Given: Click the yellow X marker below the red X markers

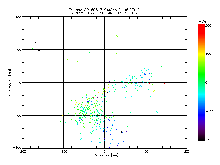Looking at the screenshot, I should coord(154,91).
